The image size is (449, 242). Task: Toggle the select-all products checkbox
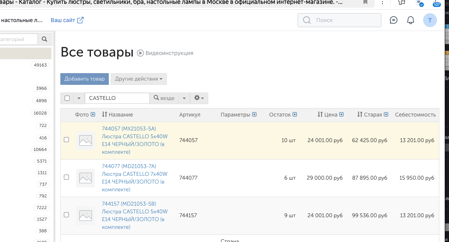pyautogui.click(x=67, y=98)
